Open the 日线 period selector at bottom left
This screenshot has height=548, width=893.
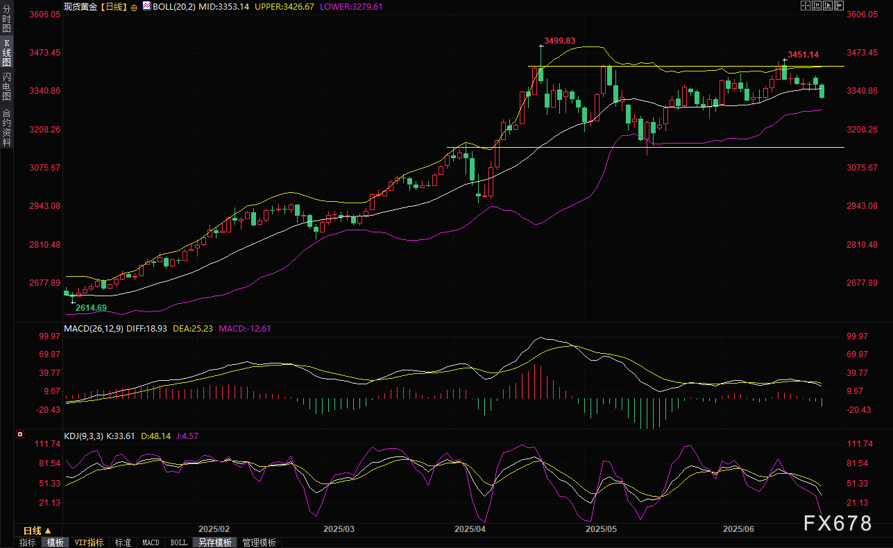pyautogui.click(x=37, y=530)
